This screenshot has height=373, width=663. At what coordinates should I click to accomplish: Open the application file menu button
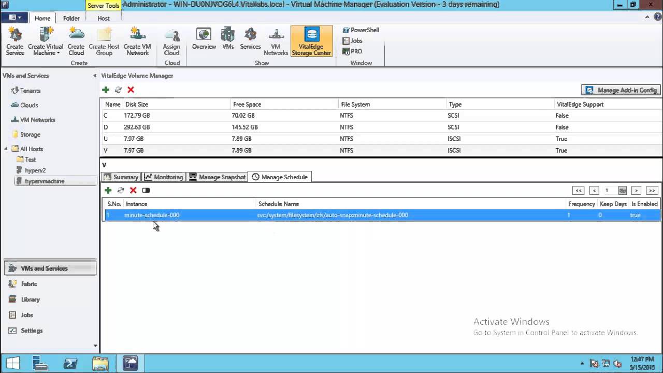pos(15,18)
